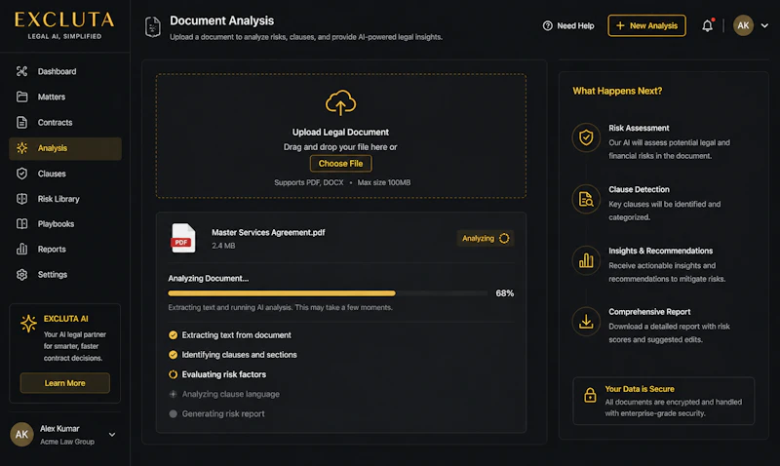
Task: Click the Need Help link
Action: coord(568,25)
